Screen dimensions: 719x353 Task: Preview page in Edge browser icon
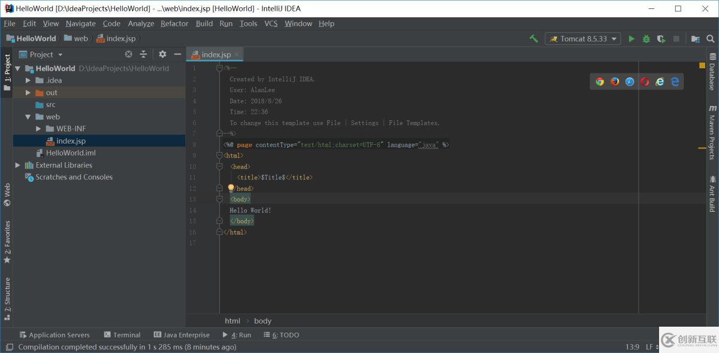point(675,81)
